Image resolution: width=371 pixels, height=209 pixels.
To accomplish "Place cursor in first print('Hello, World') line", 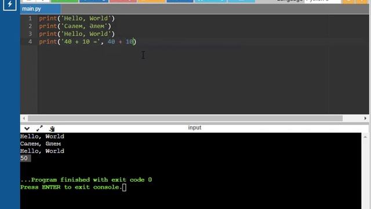I will pos(77,19).
